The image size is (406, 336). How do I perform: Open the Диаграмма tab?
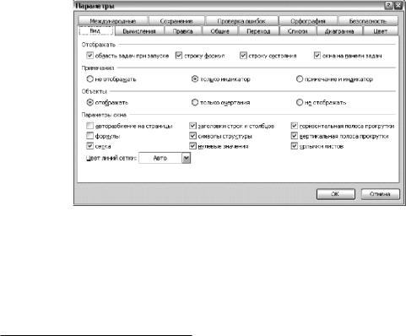[339, 31]
